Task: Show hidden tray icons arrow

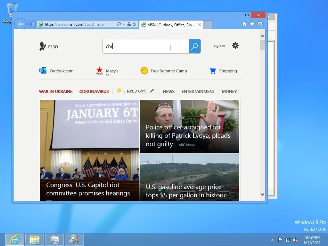Action: click(x=272, y=240)
